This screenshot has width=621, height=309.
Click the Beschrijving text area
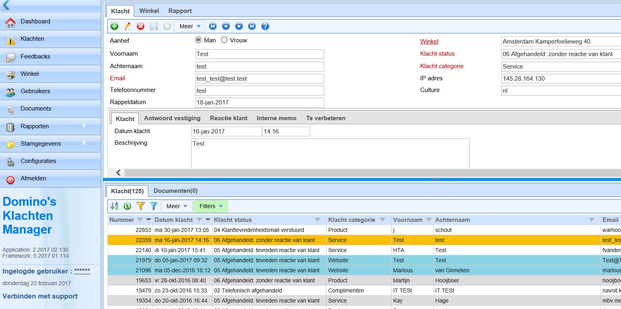coord(330,154)
